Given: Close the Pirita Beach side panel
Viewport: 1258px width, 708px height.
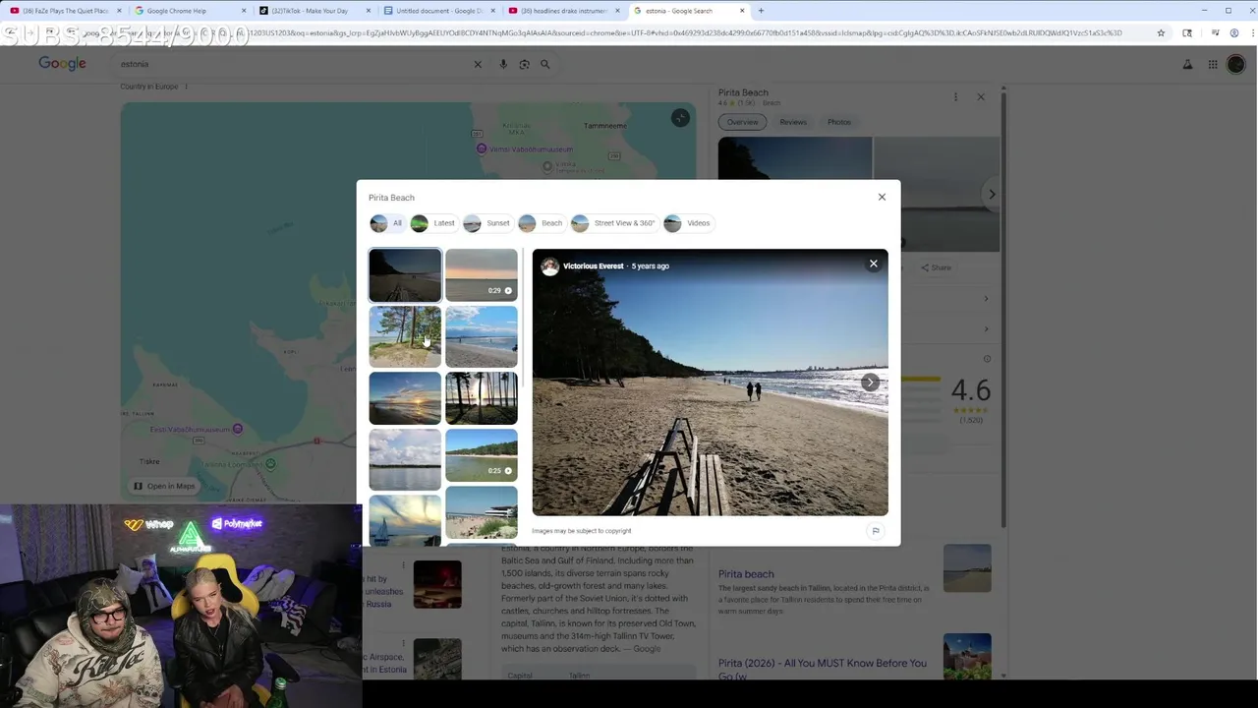Looking at the screenshot, I should tap(980, 96).
